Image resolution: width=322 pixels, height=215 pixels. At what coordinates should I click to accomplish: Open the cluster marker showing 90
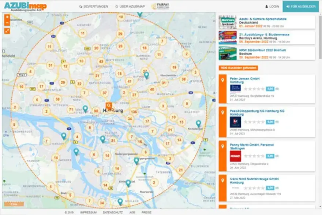[x=96, y=111]
